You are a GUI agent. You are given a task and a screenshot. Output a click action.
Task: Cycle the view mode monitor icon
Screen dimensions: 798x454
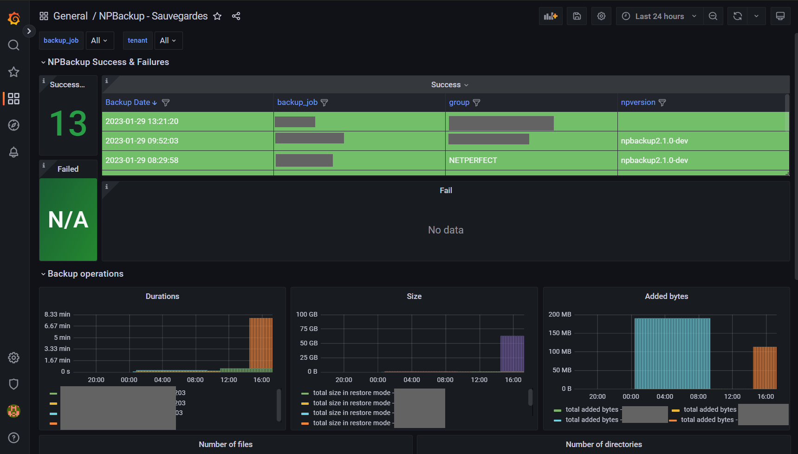780,16
